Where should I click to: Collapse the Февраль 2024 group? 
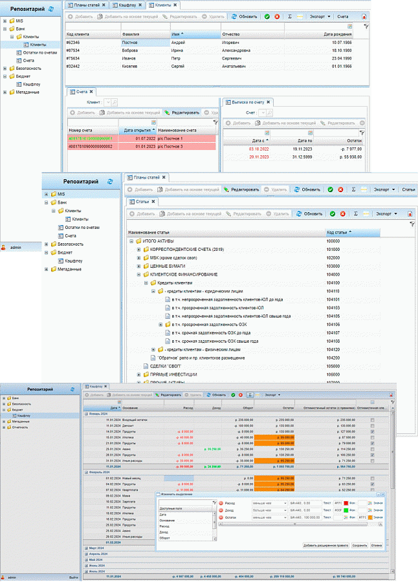[x=86, y=473]
